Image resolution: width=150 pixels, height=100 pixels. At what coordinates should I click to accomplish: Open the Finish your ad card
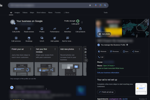(22, 61)
